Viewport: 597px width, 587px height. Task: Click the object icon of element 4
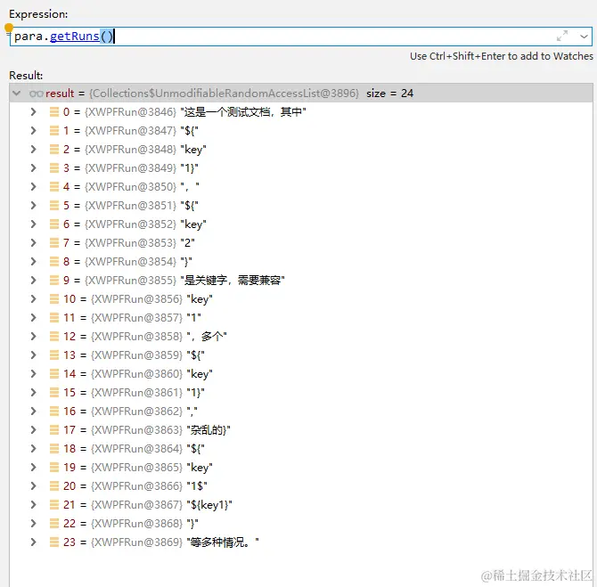coord(54,186)
